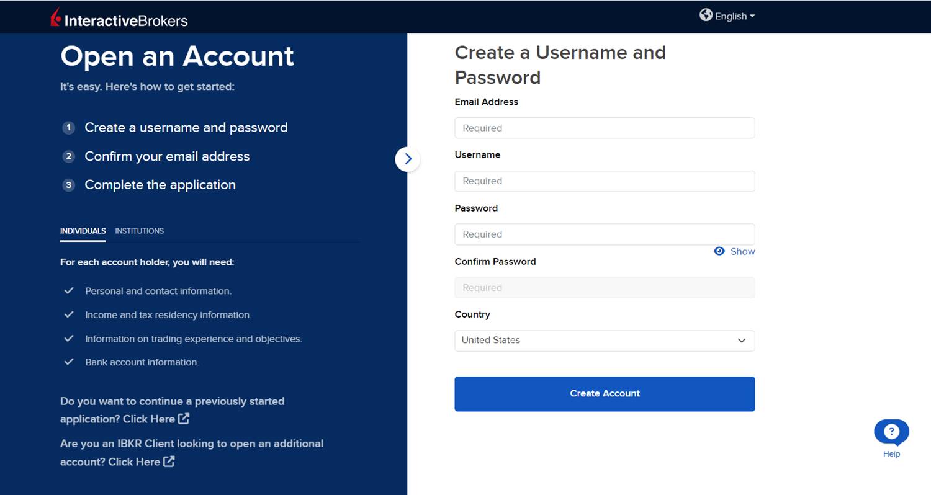The height and width of the screenshot is (495, 931).
Task: Click the circular arrow panel collapse button
Action: (x=408, y=159)
